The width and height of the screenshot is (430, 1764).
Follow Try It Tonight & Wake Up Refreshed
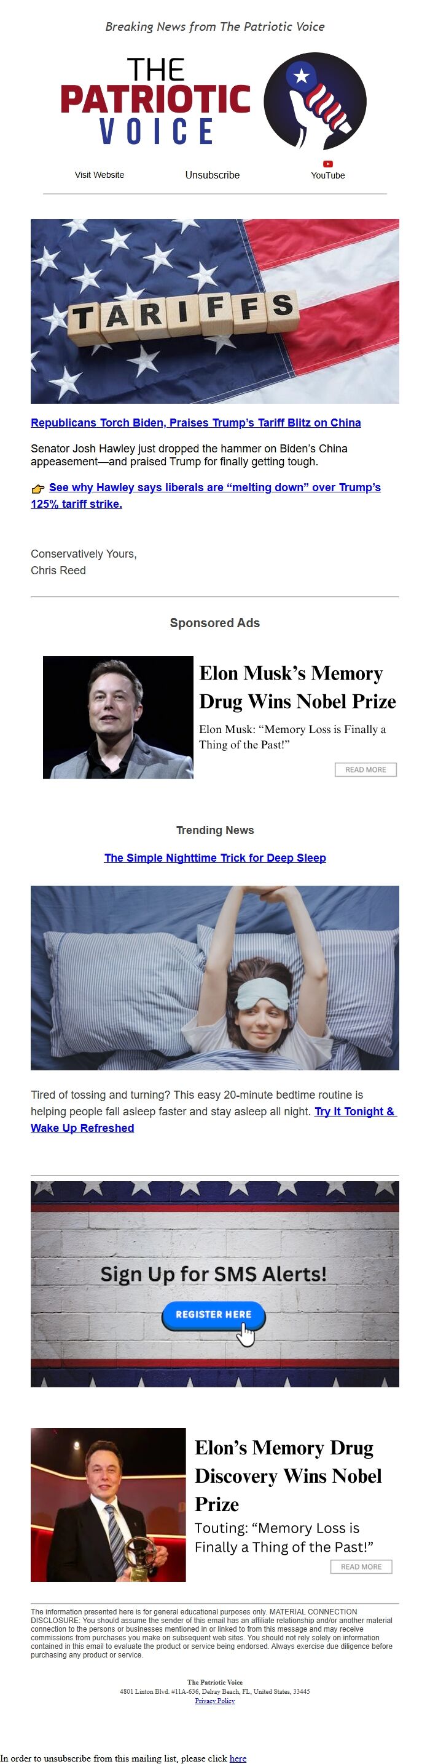pyautogui.click(x=213, y=1120)
